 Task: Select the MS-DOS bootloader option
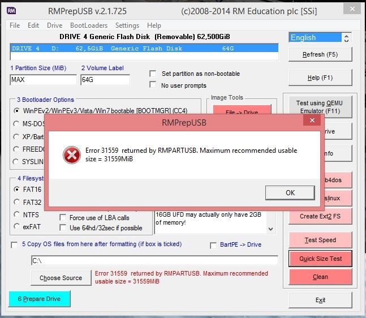click(x=16, y=123)
